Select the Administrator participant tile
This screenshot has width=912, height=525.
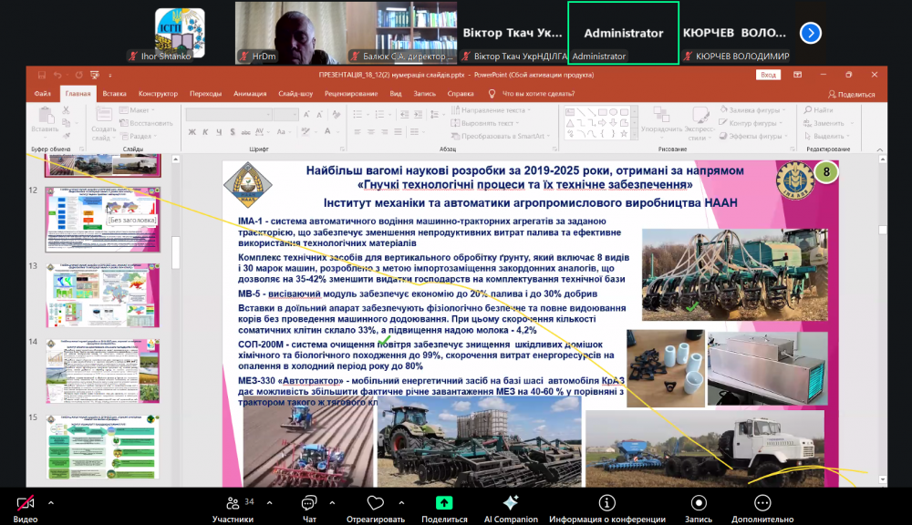[624, 33]
